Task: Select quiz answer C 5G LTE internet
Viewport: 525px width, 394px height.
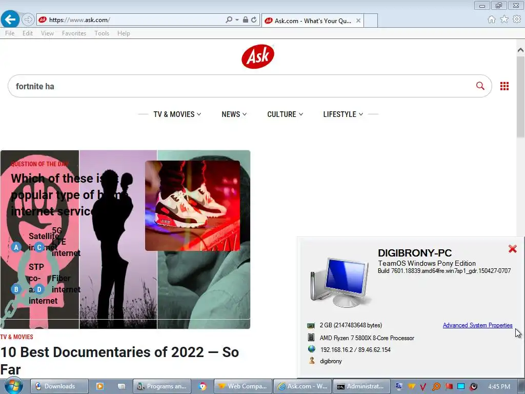Action: (x=39, y=247)
